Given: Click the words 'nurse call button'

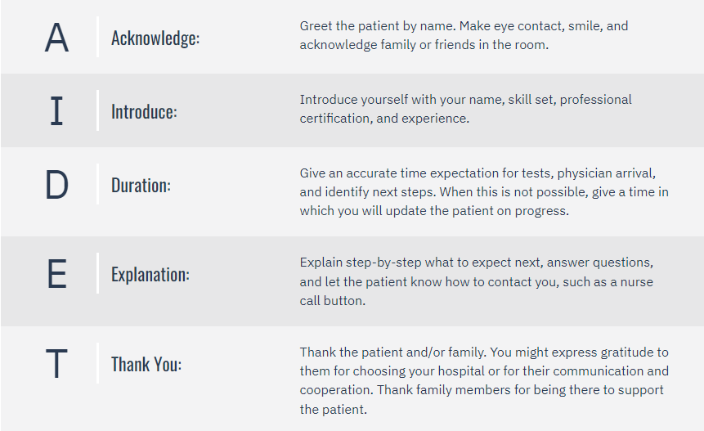Looking at the screenshot, I should pos(477,291).
